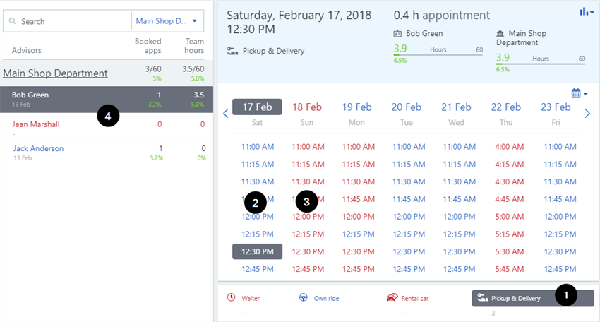Viewport: 600px width, 322px height.
Task: Open the chart statistics icon menu
Action: [586, 12]
